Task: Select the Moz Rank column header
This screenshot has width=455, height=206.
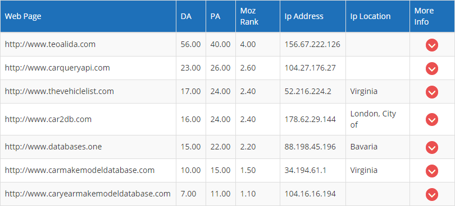Action: (249, 16)
